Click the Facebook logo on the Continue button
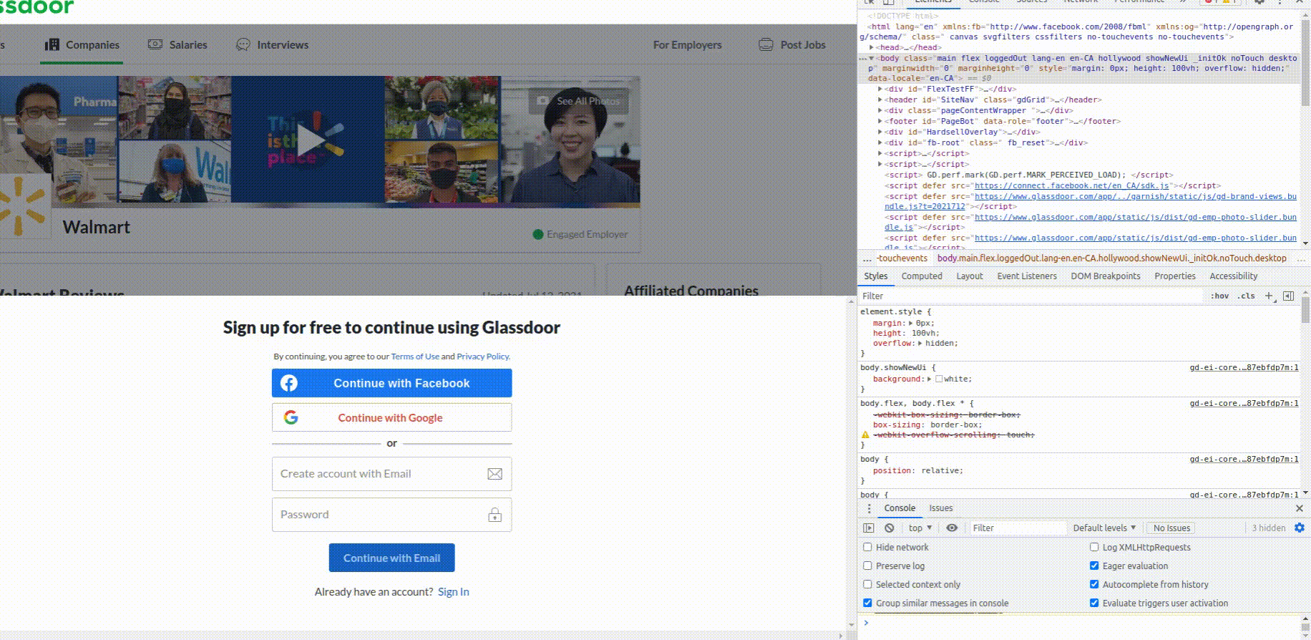This screenshot has height=640, width=1311. pyautogui.click(x=289, y=383)
